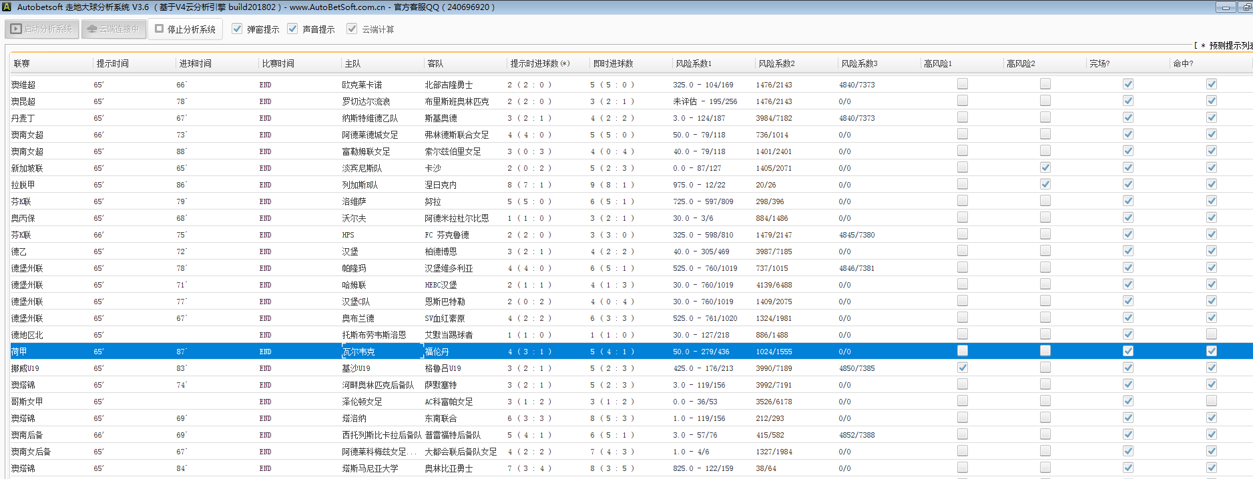Select the 主队 column header
This screenshot has width=1253, height=479.
(x=352, y=63)
